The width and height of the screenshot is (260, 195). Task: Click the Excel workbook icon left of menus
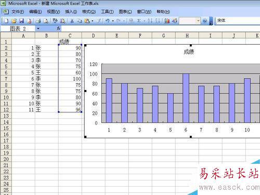coord(5,11)
